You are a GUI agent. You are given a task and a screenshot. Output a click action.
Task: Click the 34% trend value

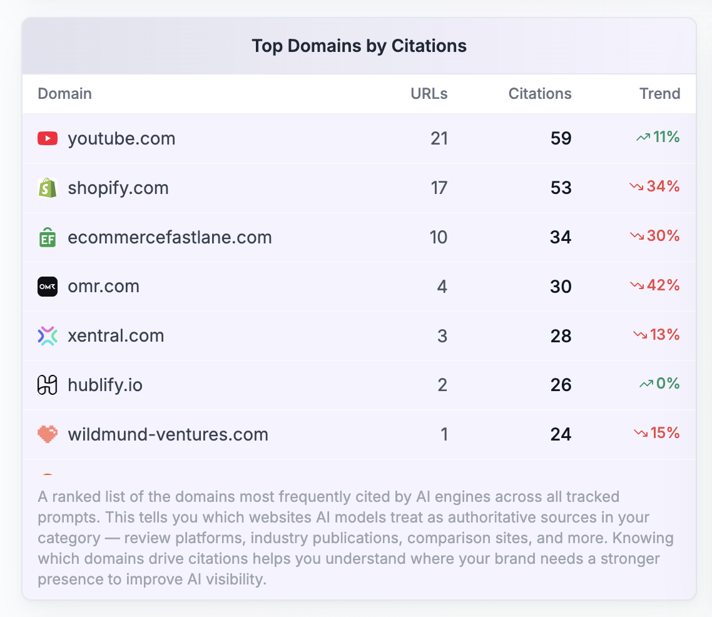point(663,186)
